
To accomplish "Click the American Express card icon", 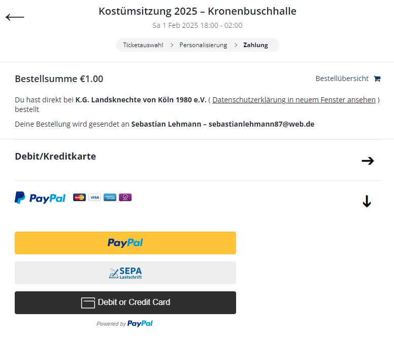I will click(x=110, y=198).
